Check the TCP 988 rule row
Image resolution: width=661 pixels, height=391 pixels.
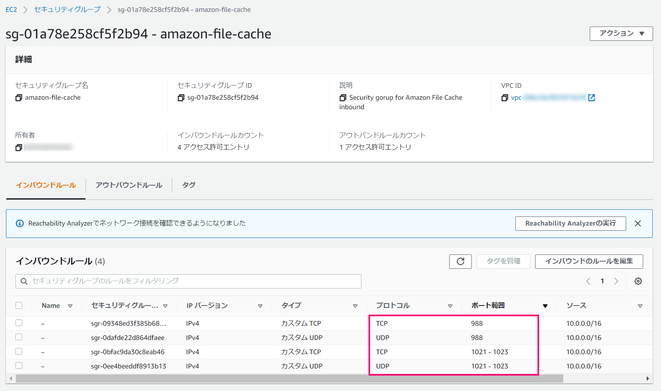click(19, 323)
